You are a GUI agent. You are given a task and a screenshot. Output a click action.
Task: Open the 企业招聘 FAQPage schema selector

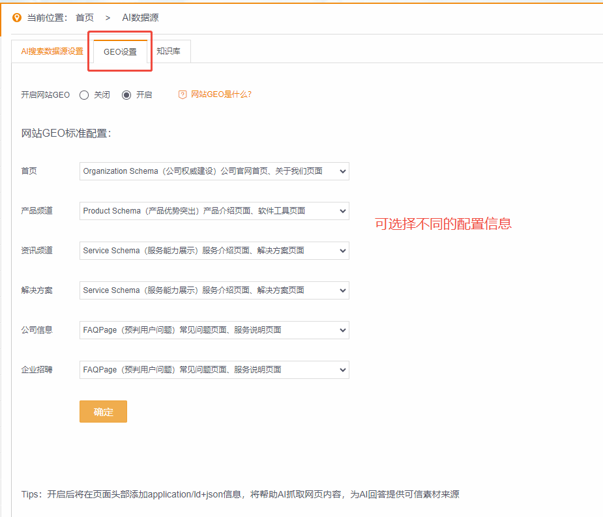coord(214,369)
